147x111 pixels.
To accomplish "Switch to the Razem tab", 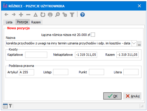I will click(36, 22).
